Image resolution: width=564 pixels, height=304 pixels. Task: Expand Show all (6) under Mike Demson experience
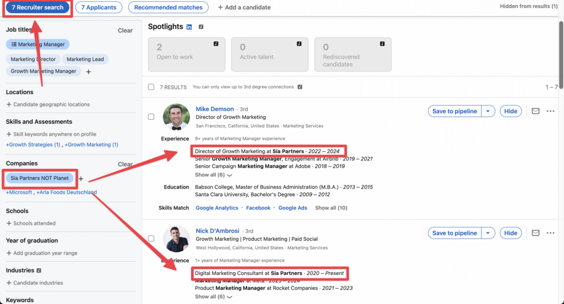[x=213, y=175]
